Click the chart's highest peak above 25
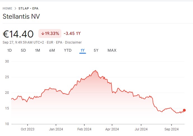 tap(96, 70)
